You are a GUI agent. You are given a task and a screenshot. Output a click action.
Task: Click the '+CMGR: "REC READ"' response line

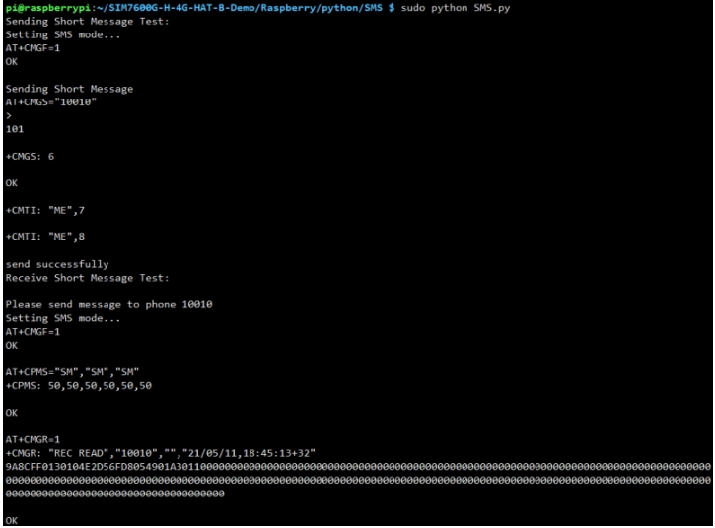click(x=161, y=453)
